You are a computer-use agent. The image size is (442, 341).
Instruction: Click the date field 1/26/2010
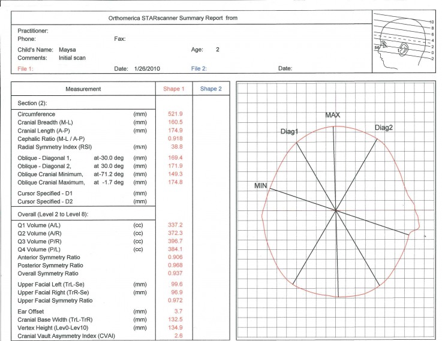(x=147, y=69)
